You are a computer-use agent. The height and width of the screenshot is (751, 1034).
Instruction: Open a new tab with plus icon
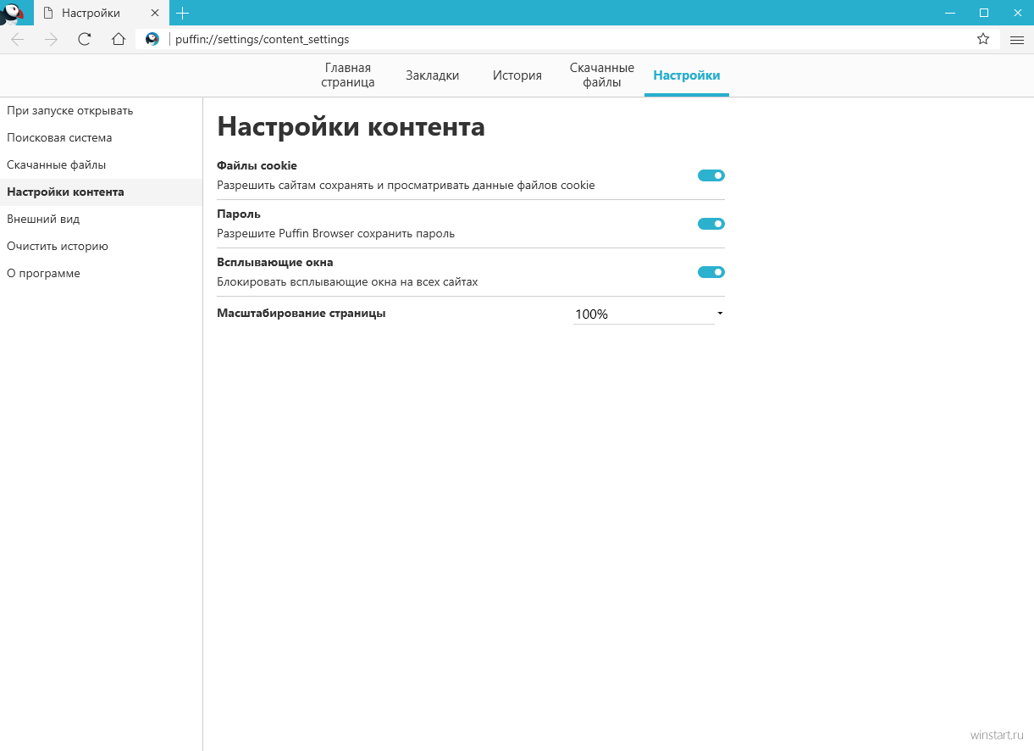pyautogui.click(x=182, y=13)
